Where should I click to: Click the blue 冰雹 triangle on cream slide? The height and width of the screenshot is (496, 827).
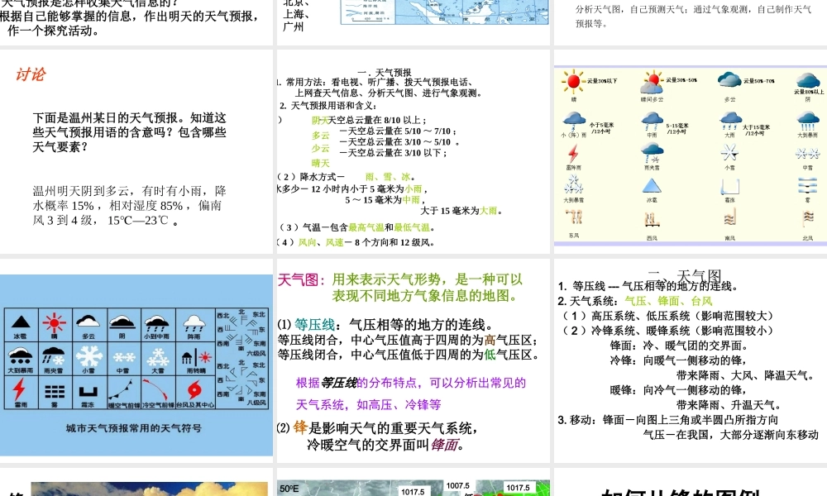pos(652,186)
